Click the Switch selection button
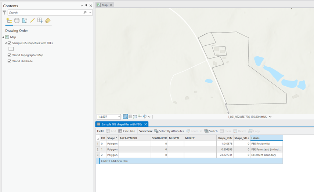 coord(211,131)
